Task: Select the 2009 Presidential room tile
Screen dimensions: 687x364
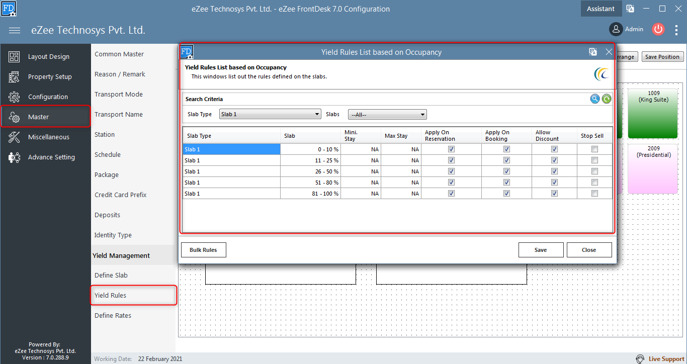Action: 653,169
